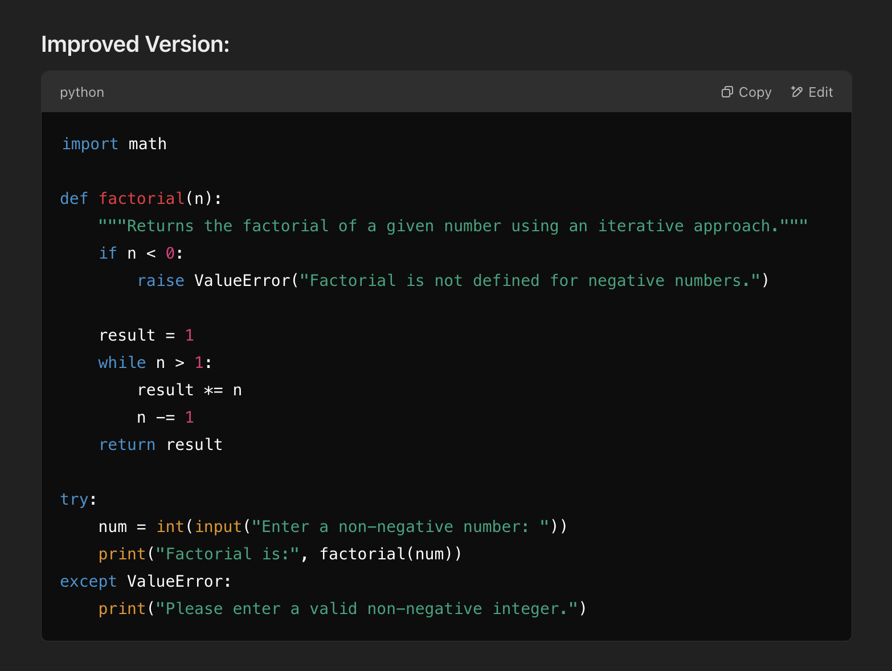Click the 'Please enter a valid' print line
The height and width of the screenshot is (671, 892).
coord(342,609)
